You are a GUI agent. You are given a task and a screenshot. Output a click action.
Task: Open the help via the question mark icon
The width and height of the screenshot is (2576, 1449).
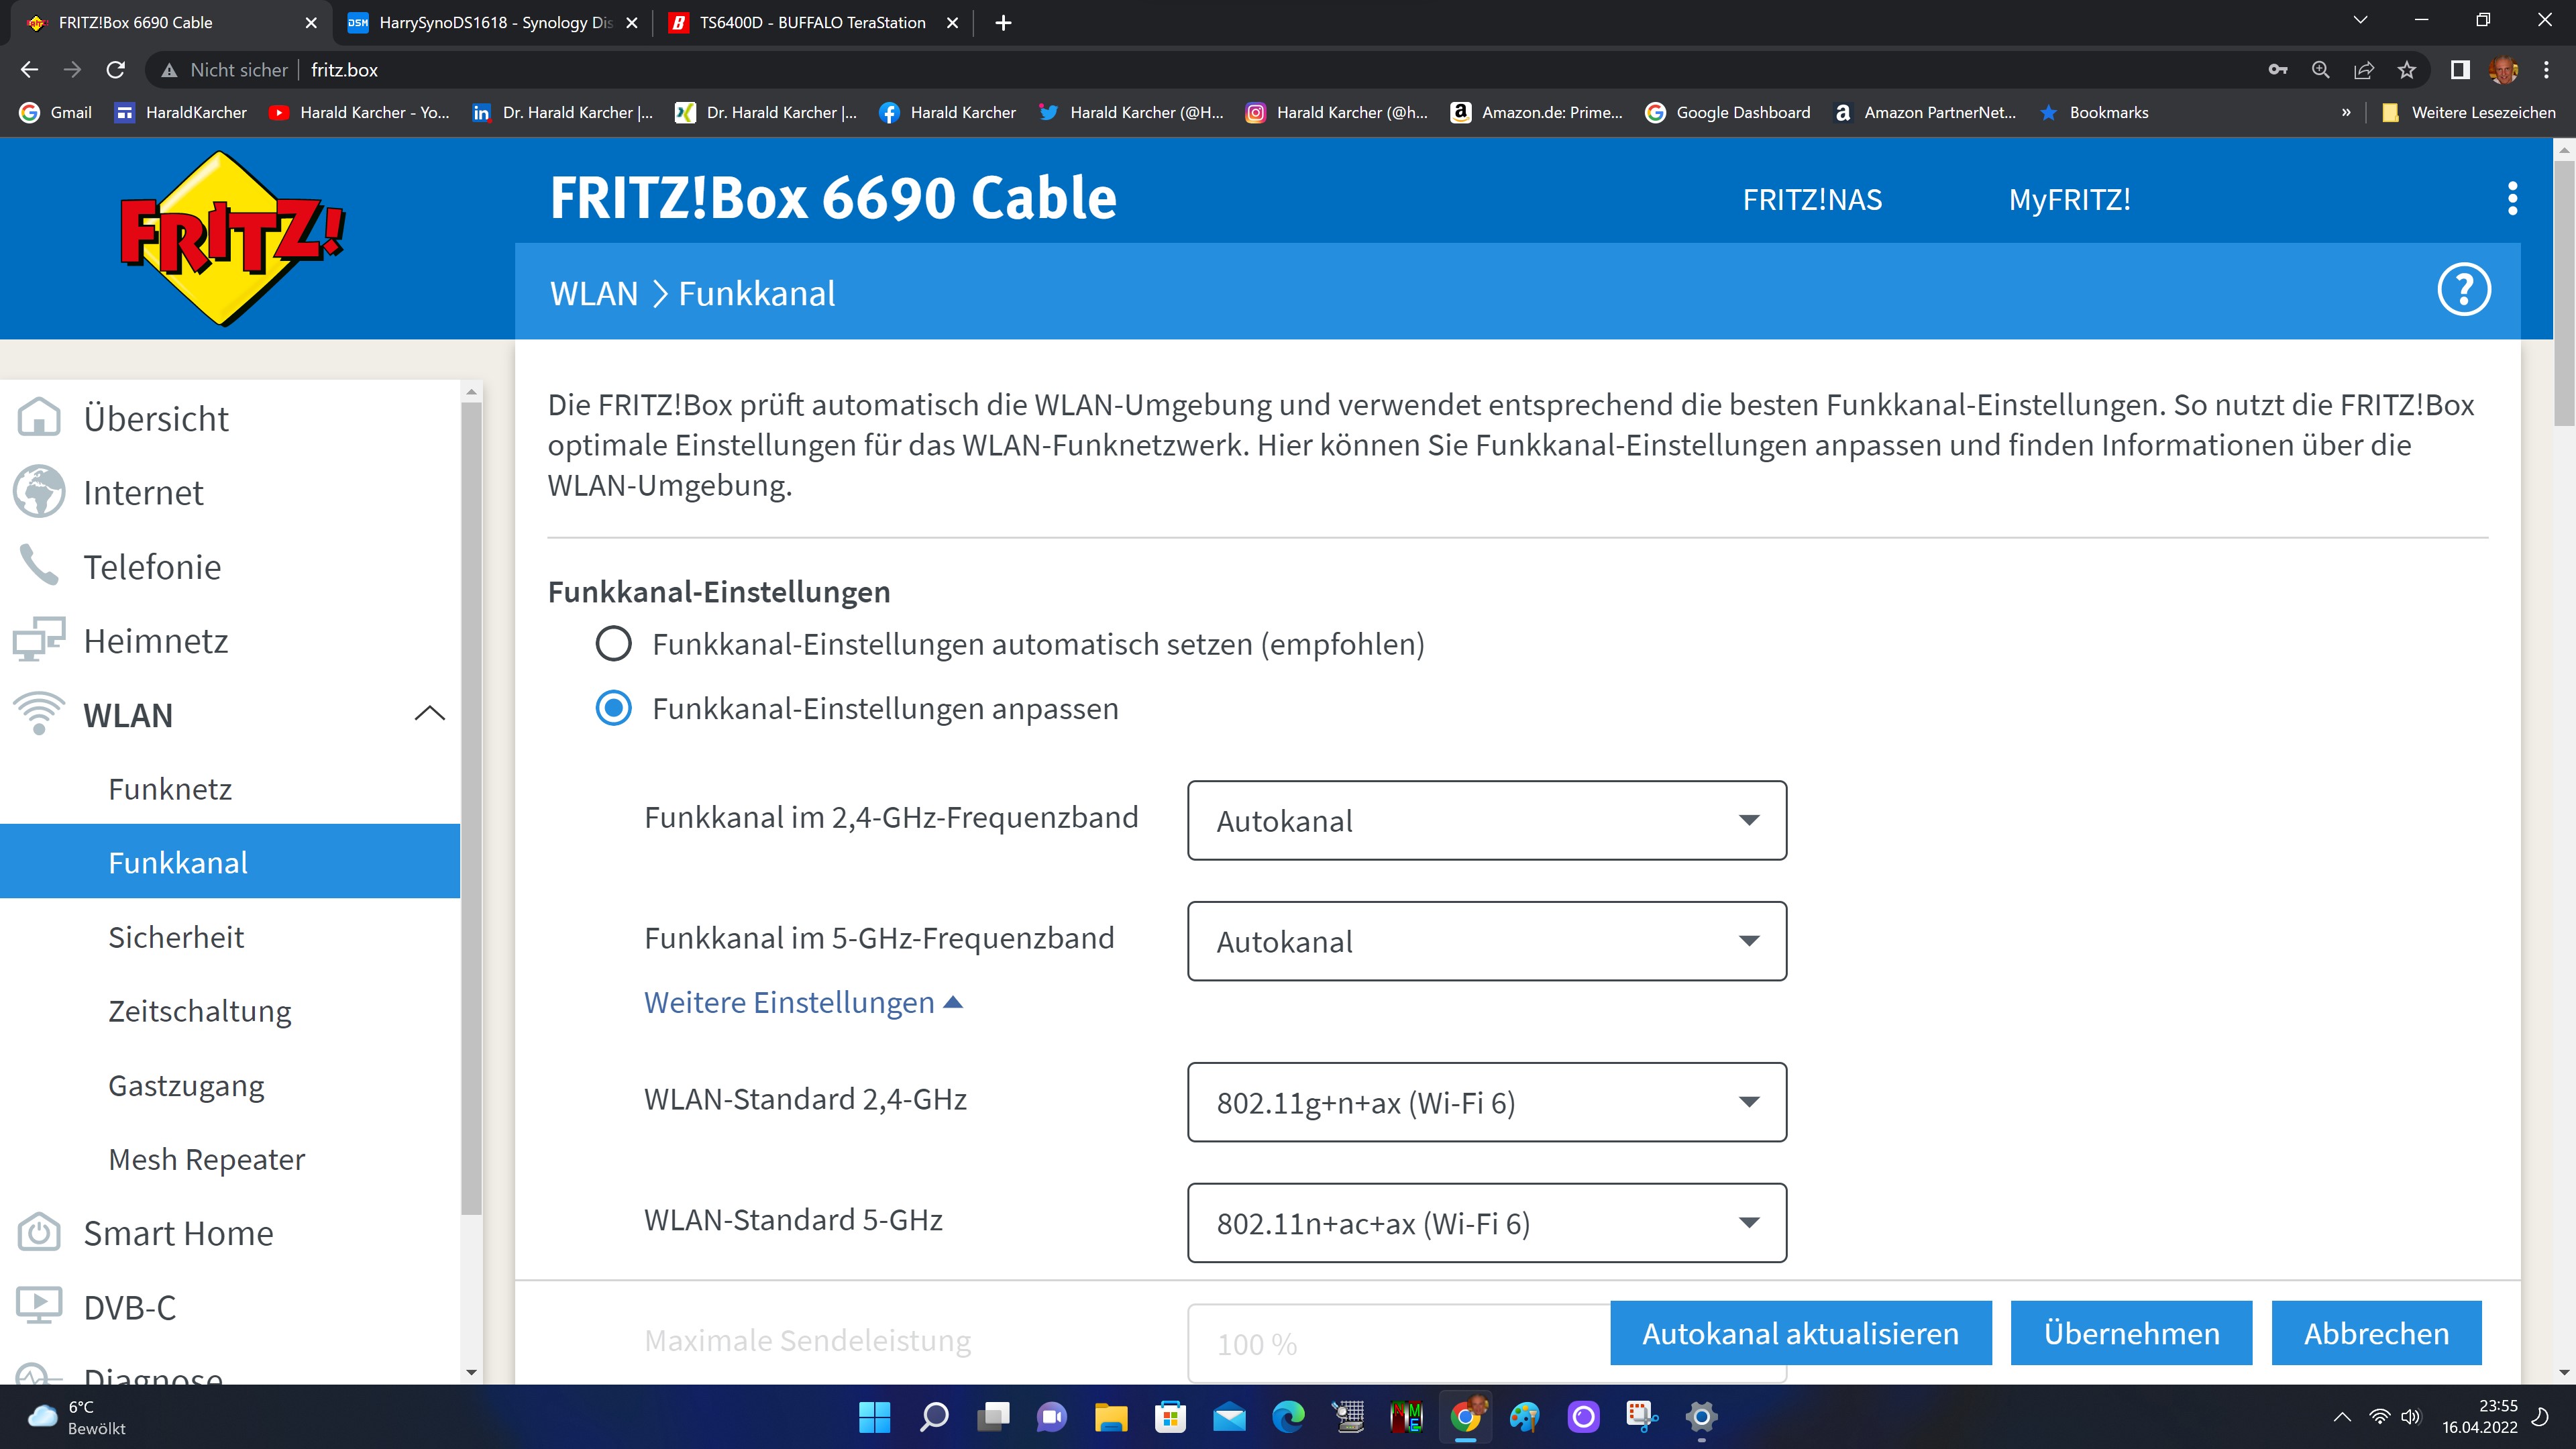[2464, 289]
